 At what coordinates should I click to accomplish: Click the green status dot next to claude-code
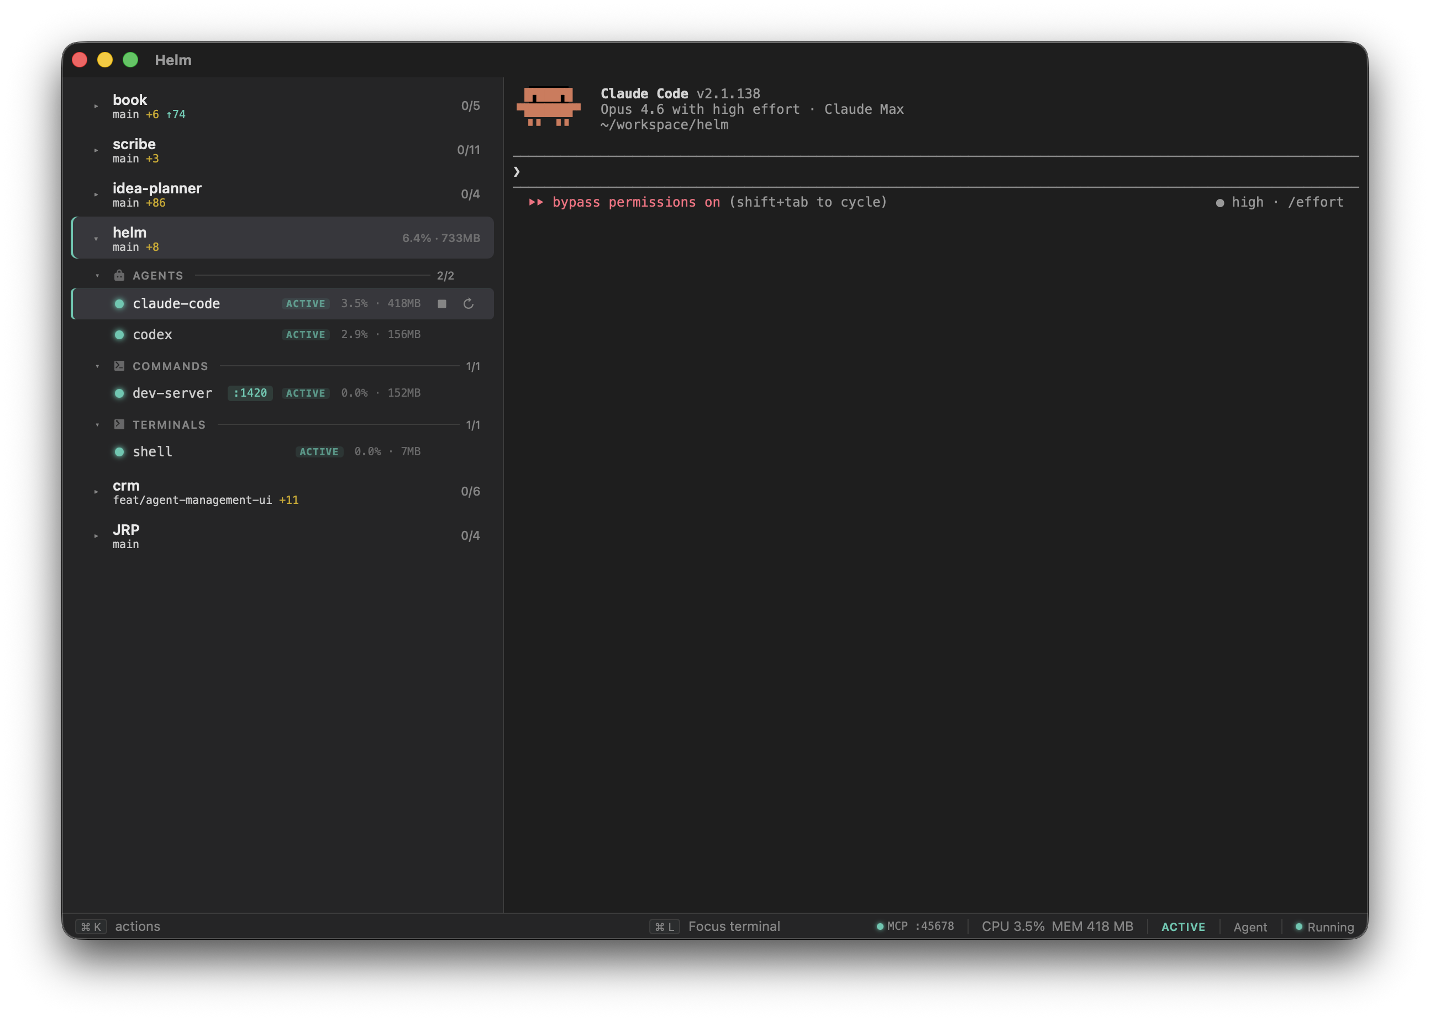[119, 304]
